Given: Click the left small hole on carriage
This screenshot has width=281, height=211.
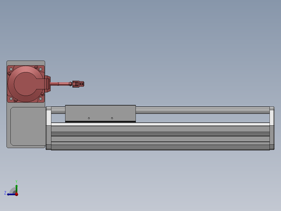Looking at the screenshot, I should click(x=89, y=118).
